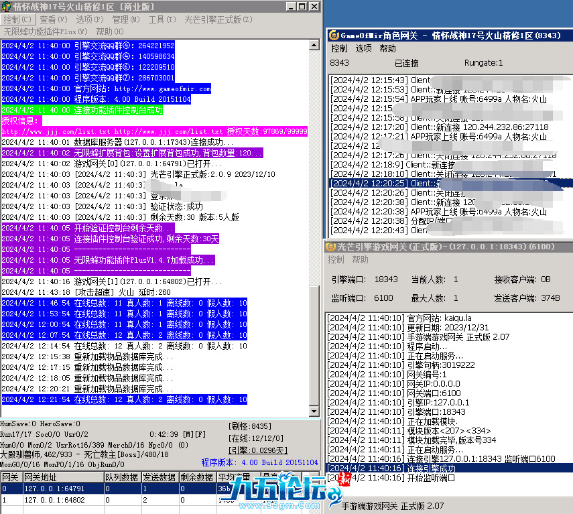Close the main engine window
573x514 pixels.
[x=314, y=6]
